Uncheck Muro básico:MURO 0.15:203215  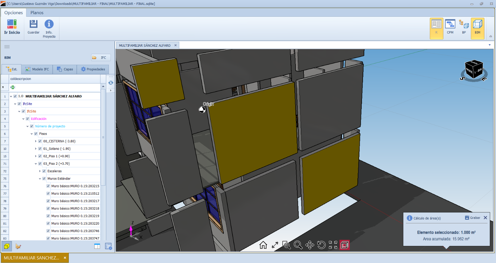pyautogui.click(x=48, y=186)
